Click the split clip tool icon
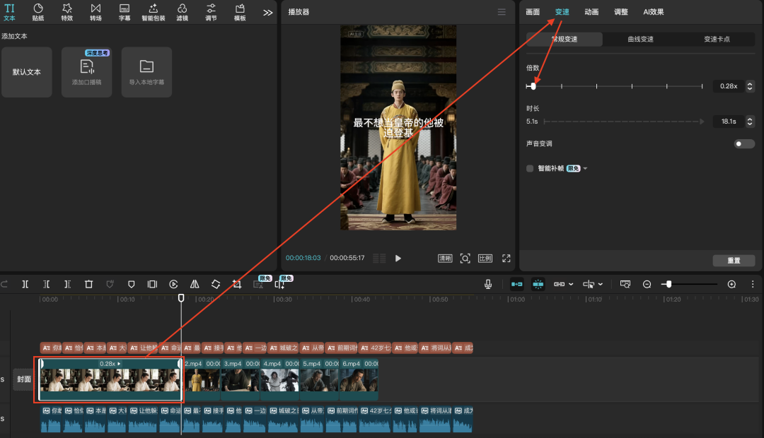Image resolution: width=764 pixels, height=438 pixels. 25,284
